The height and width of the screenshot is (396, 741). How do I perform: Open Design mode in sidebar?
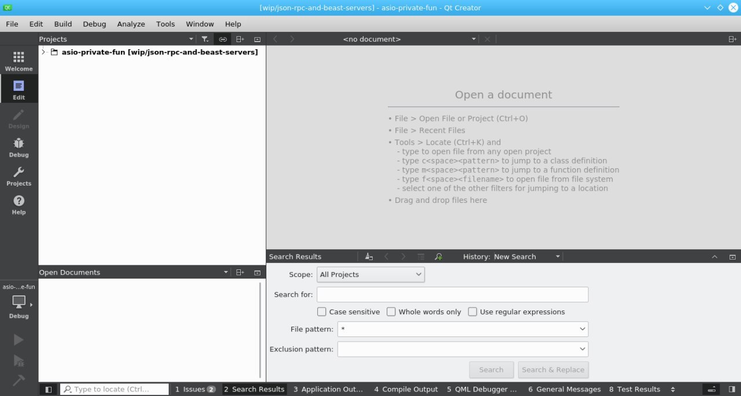coord(19,118)
